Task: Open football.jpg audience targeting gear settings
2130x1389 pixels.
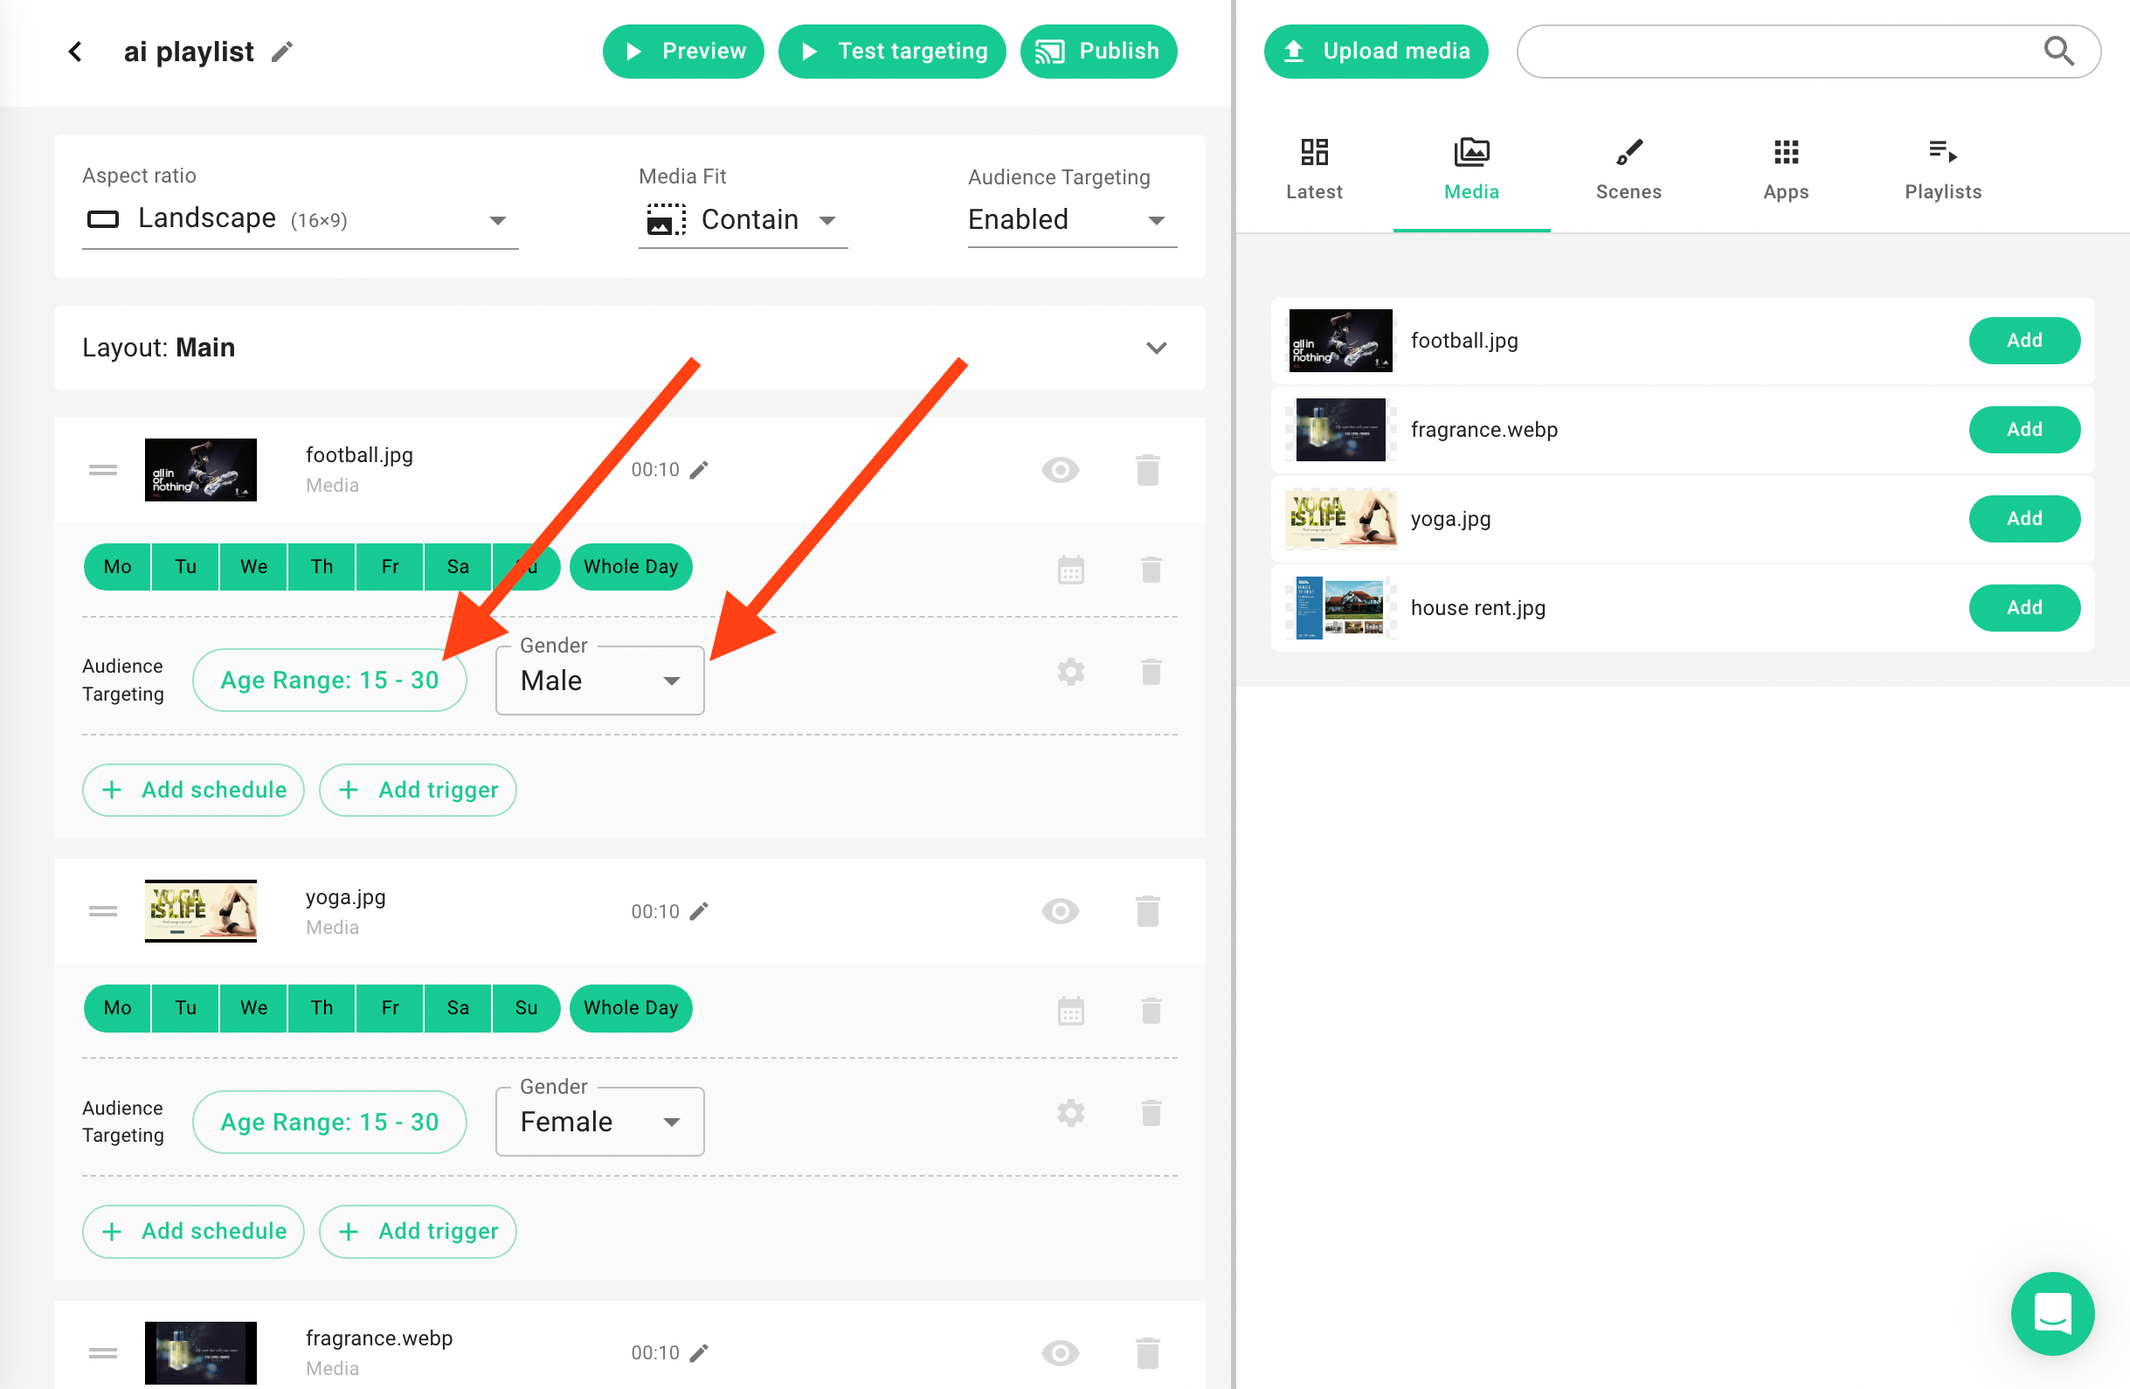Action: tap(1070, 672)
